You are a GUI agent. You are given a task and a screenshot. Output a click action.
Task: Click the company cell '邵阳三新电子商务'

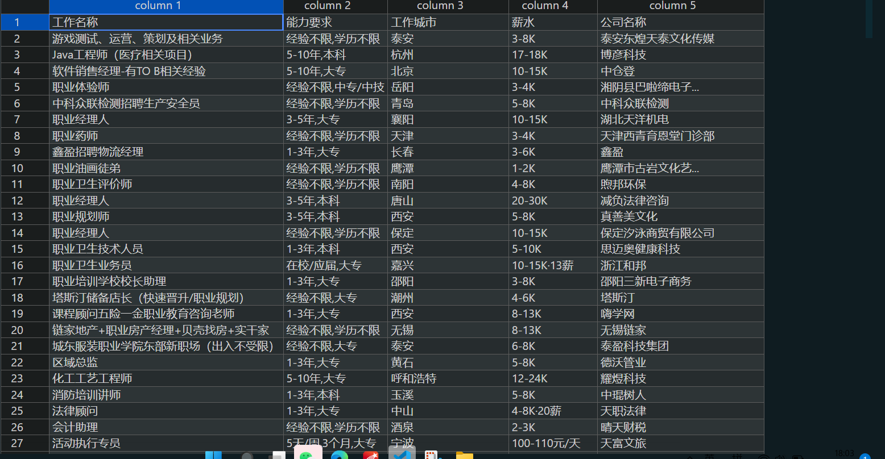click(x=680, y=281)
